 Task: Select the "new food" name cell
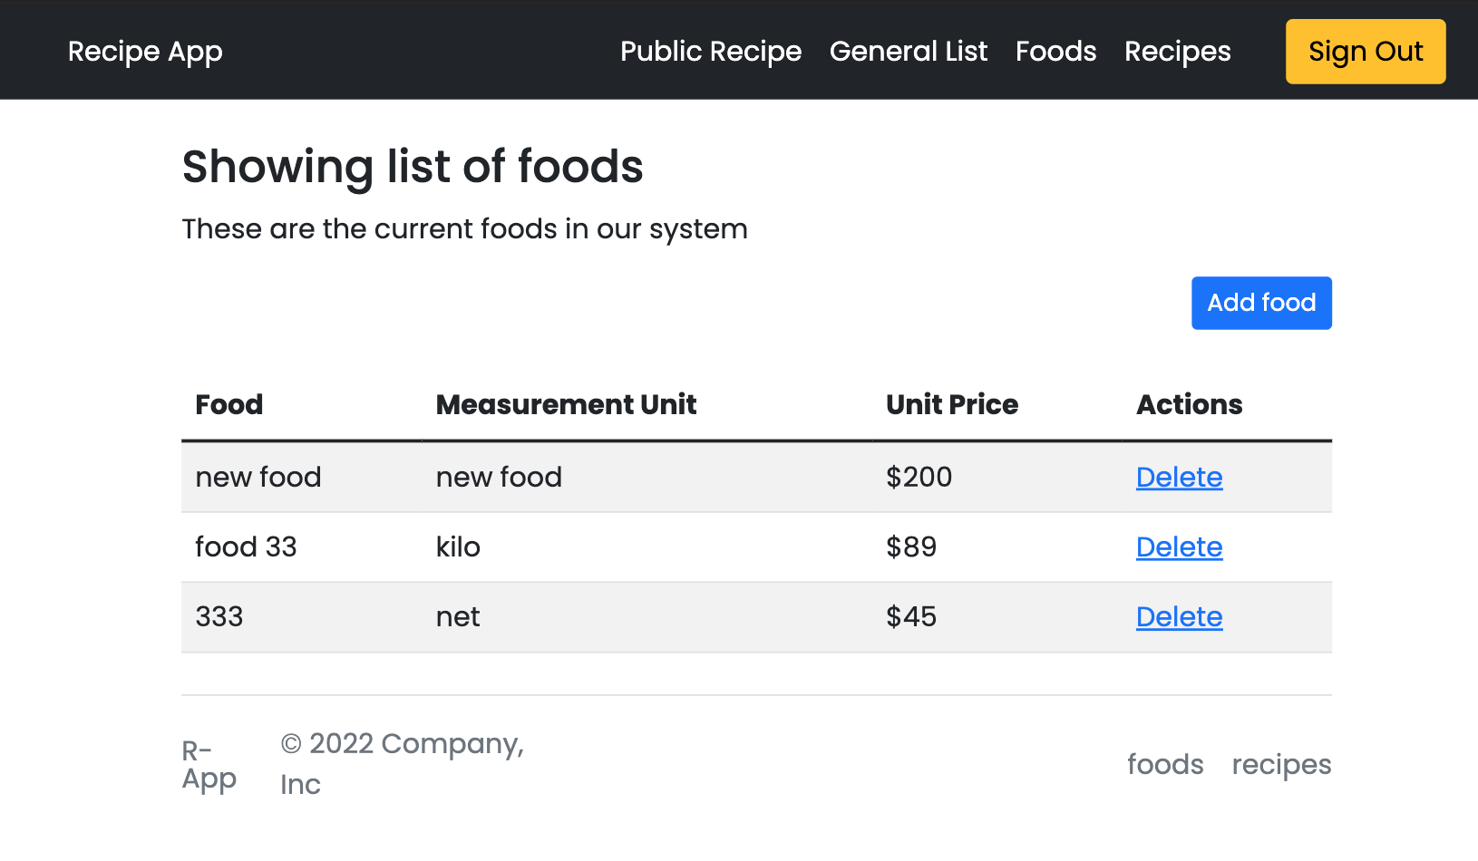258,478
